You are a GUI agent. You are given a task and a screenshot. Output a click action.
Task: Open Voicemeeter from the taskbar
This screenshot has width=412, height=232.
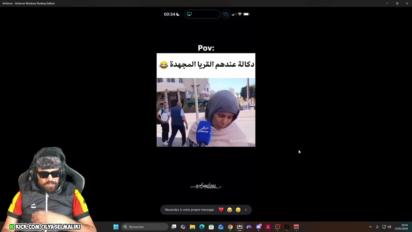click(x=296, y=227)
